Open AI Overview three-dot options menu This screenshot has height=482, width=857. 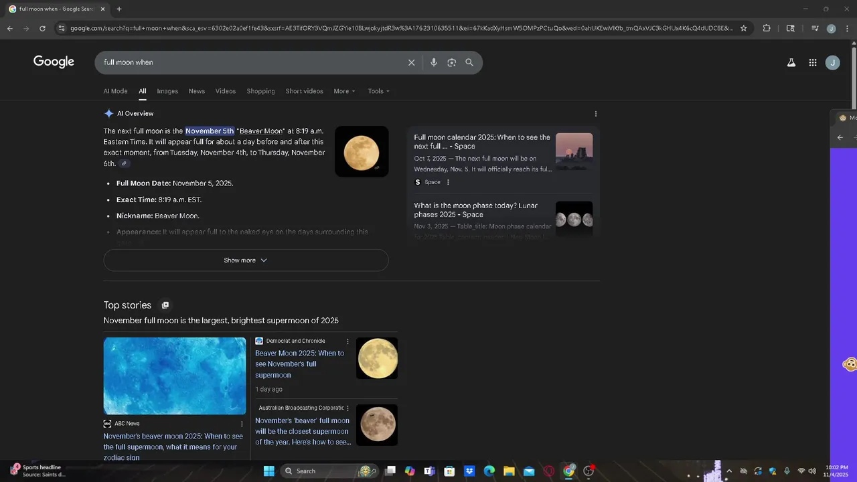click(x=596, y=114)
